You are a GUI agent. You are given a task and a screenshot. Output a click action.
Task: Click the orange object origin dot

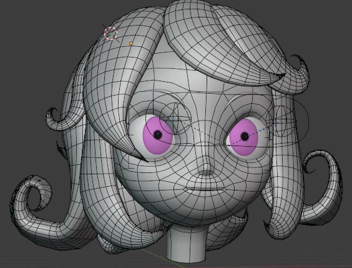131,43
